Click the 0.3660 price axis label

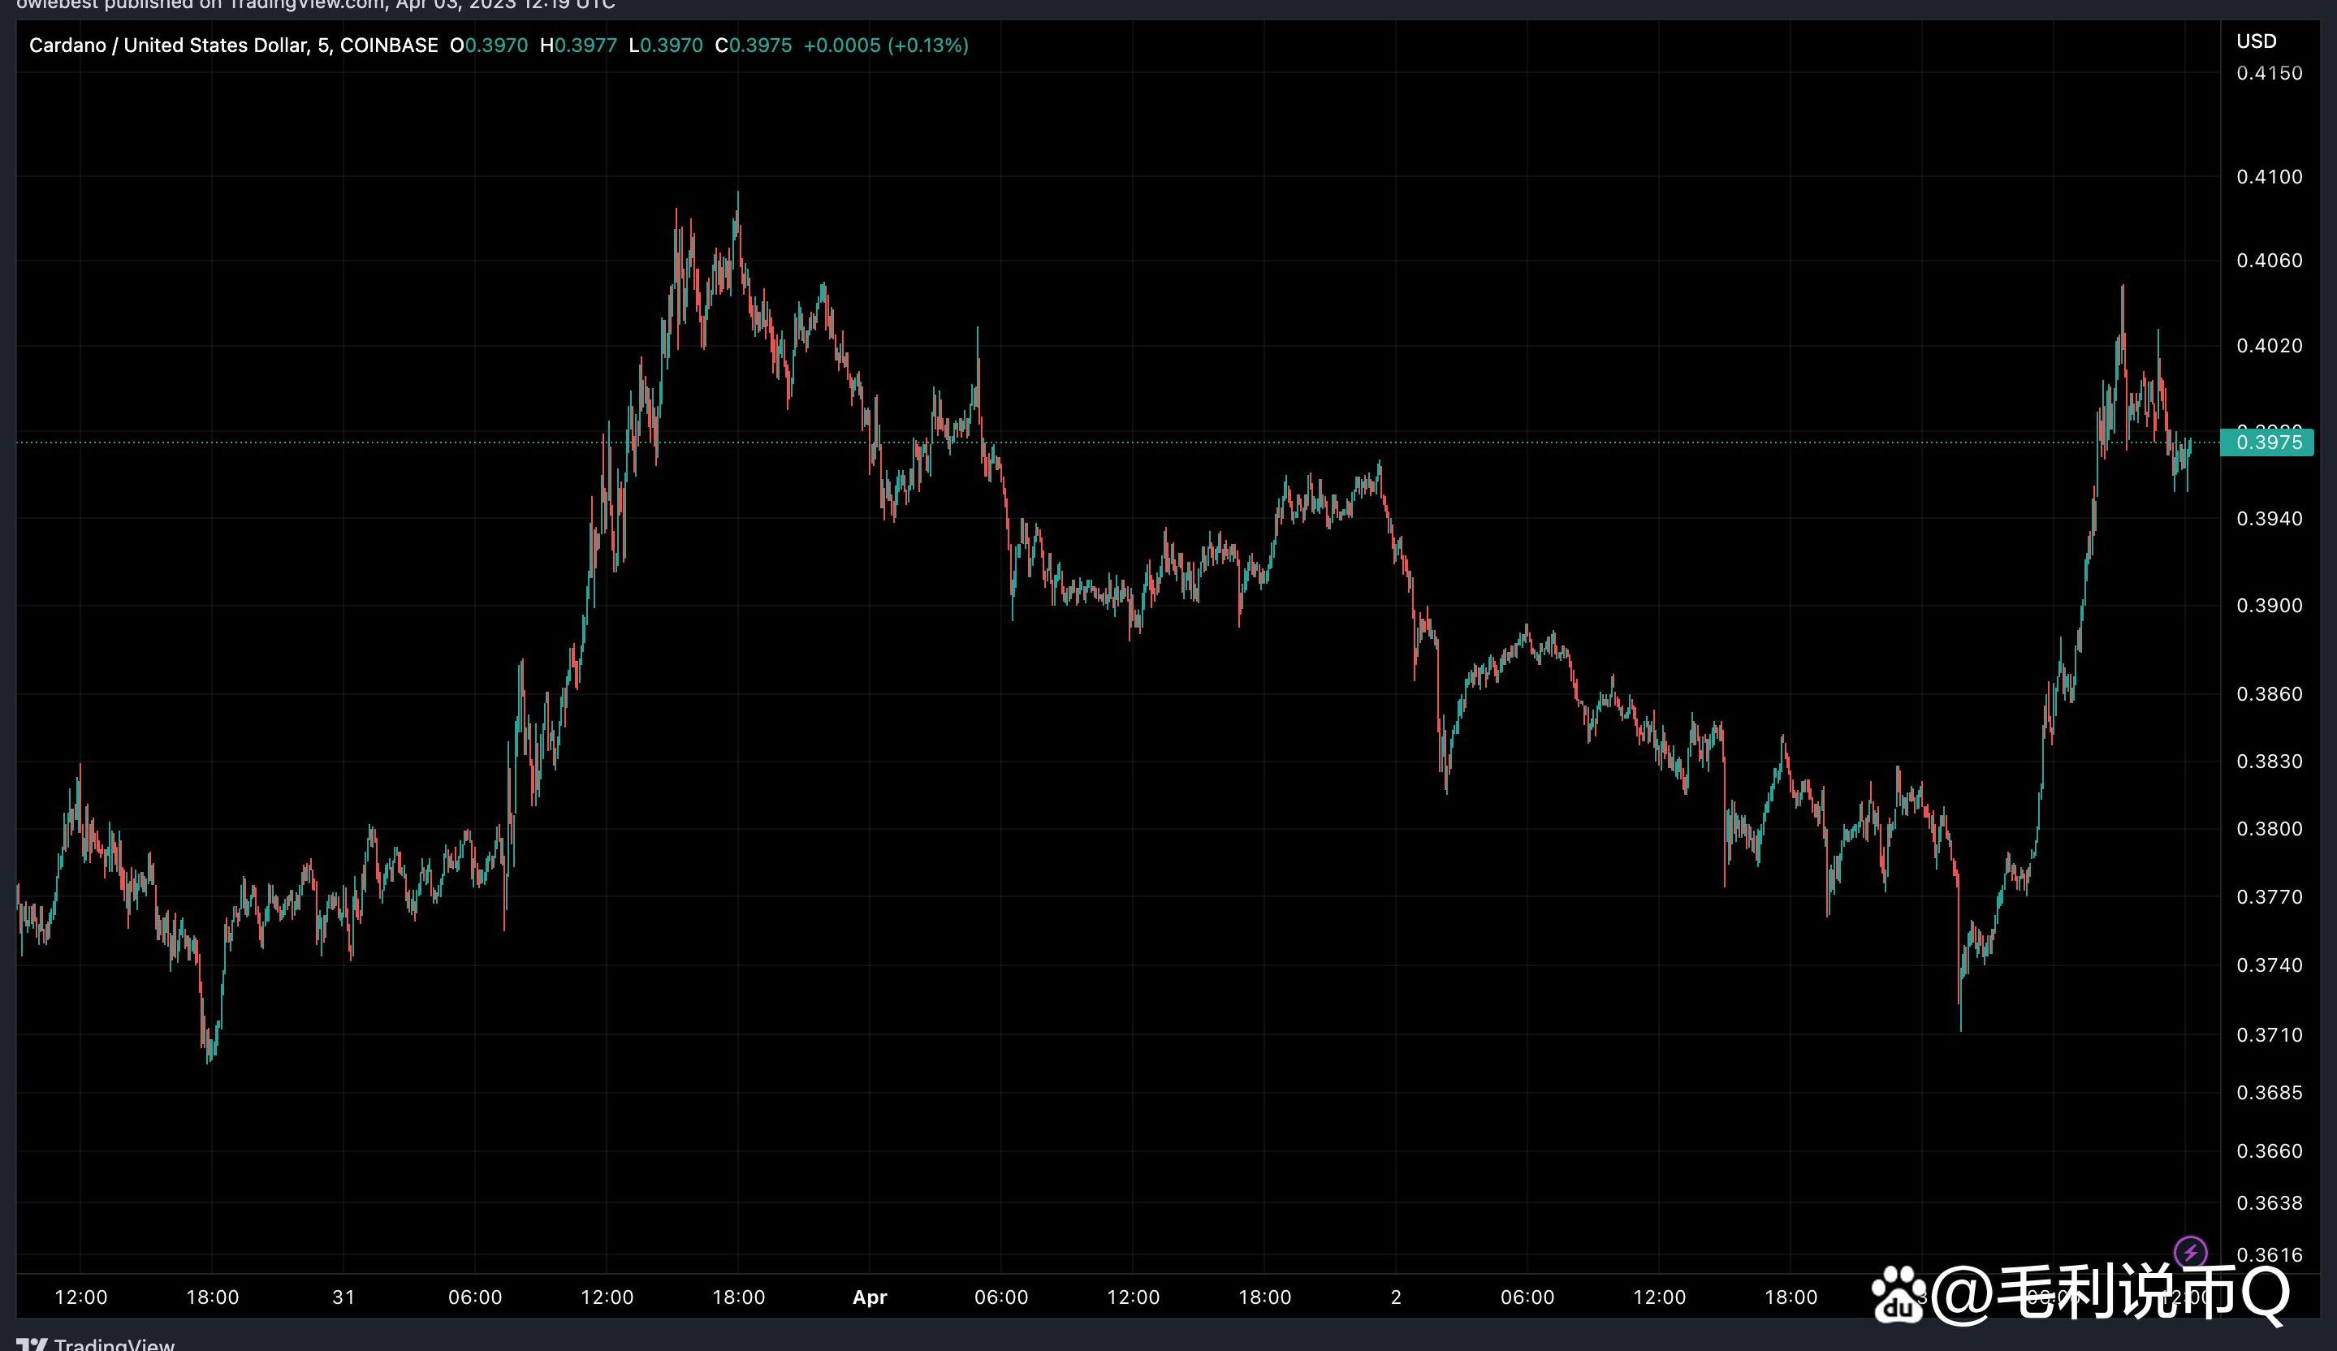click(2270, 1150)
